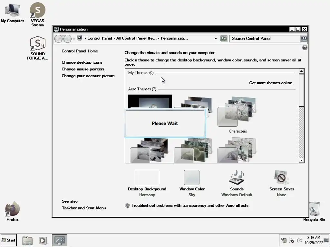
Task: Expand arrow before Personalization breadcrumb
Action: coord(159,39)
